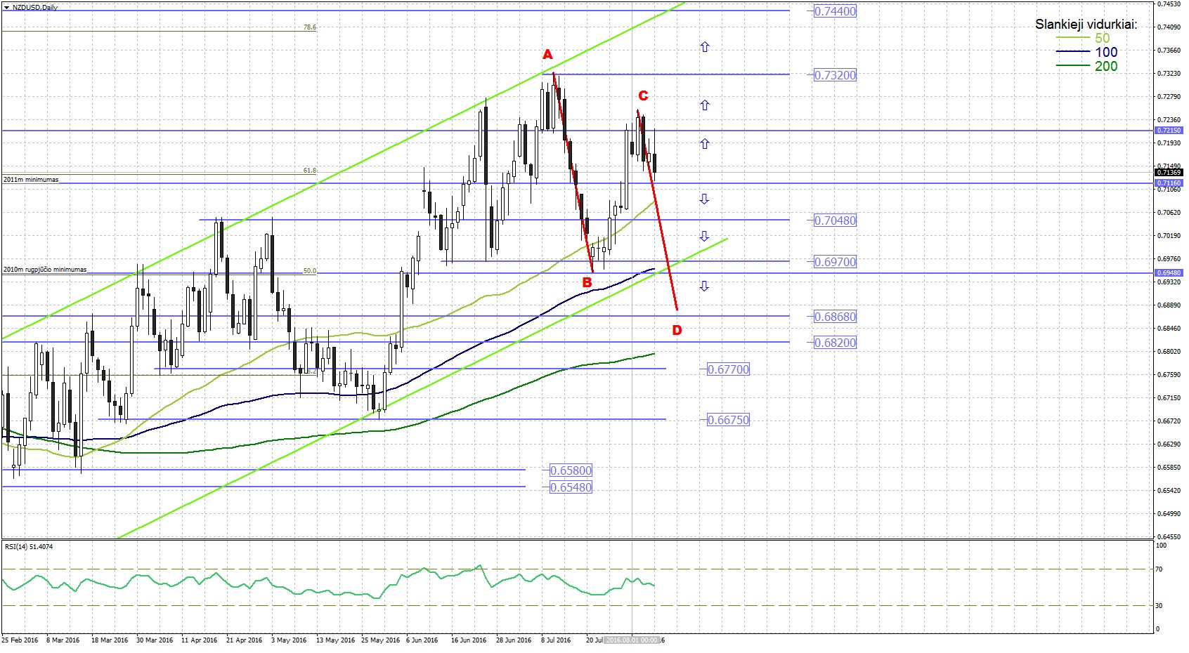The width and height of the screenshot is (1189, 653).
Task: Click the 0.64550 value on the price axis
Action: click(x=1169, y=537)
